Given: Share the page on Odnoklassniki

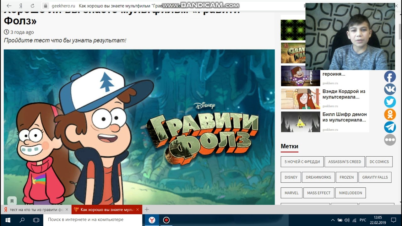Looking at the screenshot, I should 390,114.
